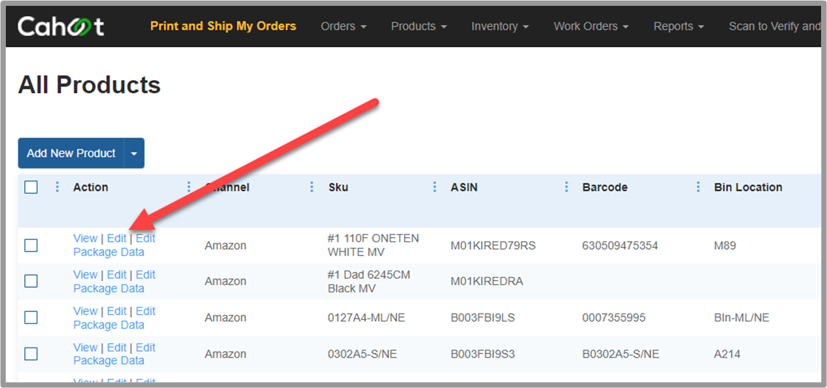
Task: Select bin location M89
Action: tap(725, 245)
